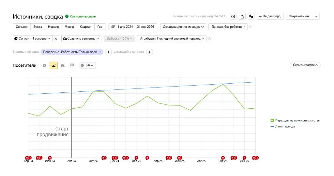334x176 pixels.
Task: Add visit condition with plus button
Action: pos(109,52)
